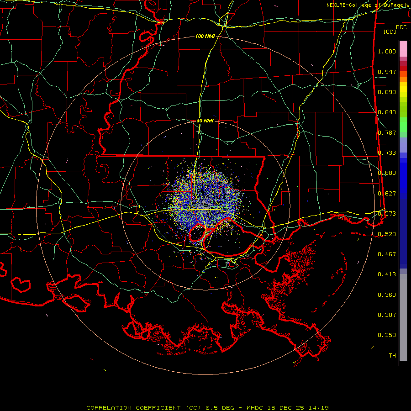
Task: Click the 0.680 legend value
Action: pyautogui.click(x=387, y=173)
